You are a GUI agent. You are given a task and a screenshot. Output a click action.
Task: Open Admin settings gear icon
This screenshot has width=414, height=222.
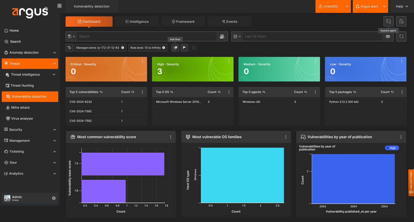[54, 198]
